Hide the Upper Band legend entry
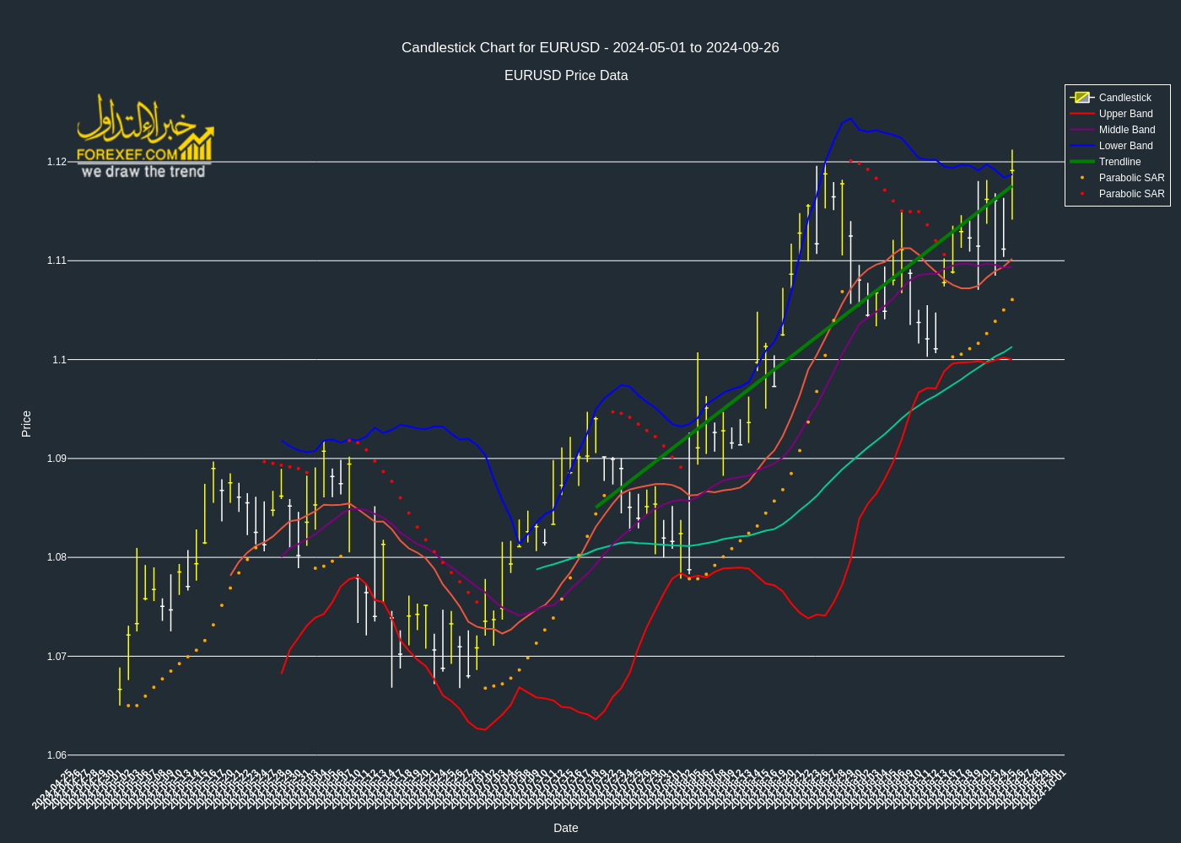The height and width of the screenshot is (843, 1181). point(1117,114)
